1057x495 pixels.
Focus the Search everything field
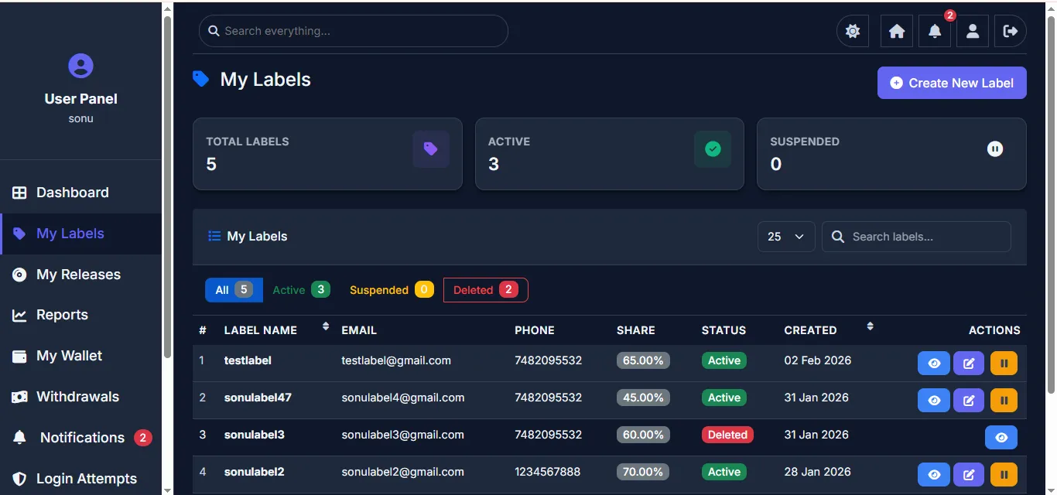pyautogui.click(x=354, y=31)
